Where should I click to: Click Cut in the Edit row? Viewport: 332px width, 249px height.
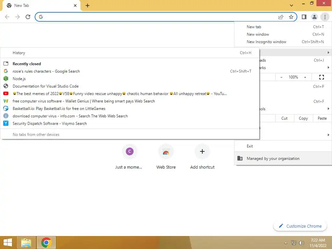285,118
